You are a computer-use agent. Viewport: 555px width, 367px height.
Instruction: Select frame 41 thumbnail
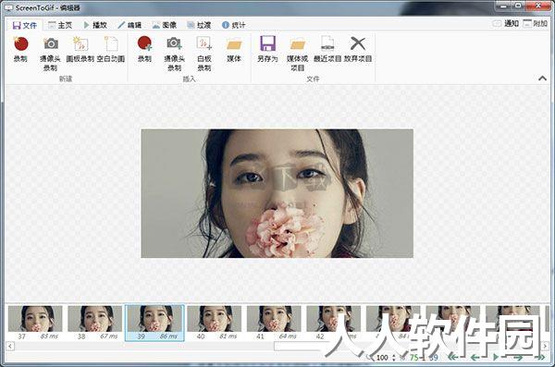click(274, 323)
